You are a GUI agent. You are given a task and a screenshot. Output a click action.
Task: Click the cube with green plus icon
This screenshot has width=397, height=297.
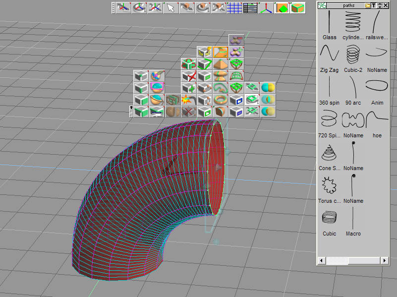point(189,88)
